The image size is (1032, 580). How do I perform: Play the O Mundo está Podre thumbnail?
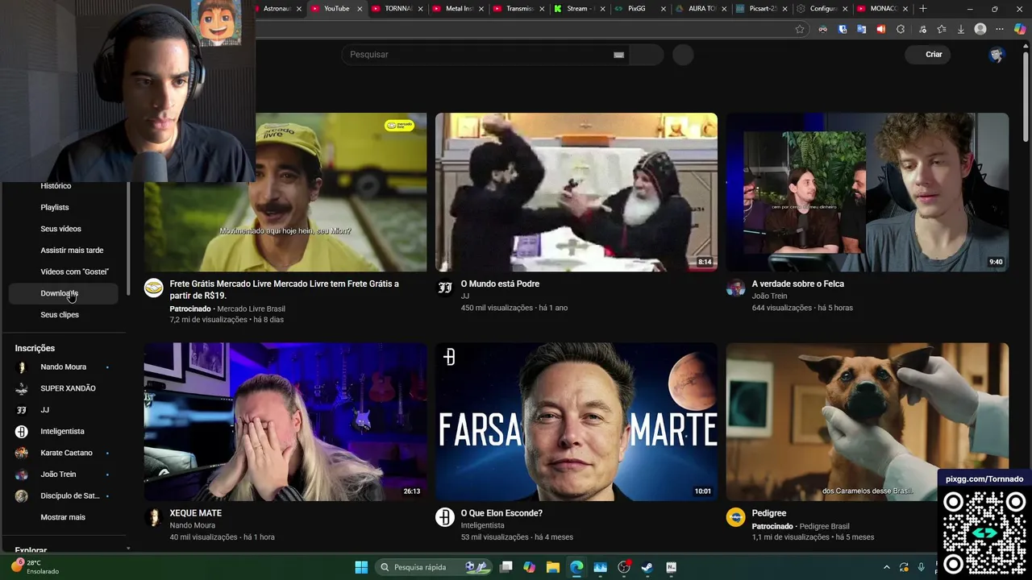[x=576, y=192]
